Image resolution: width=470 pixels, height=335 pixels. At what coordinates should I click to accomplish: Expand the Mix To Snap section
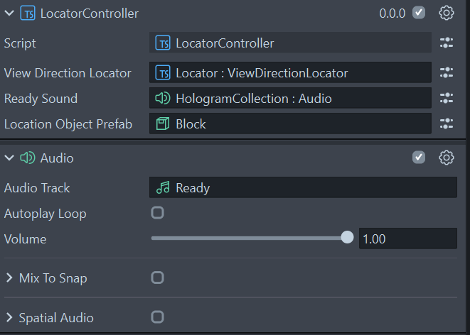pyautogui.click(x=9, y=278)
